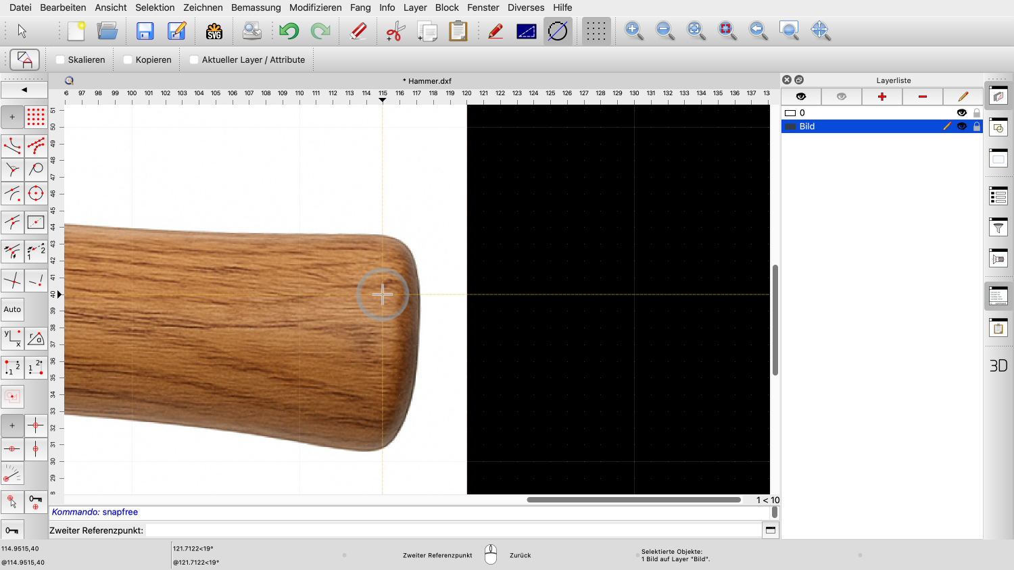Click the red minus remove layer button

point(922,97)
